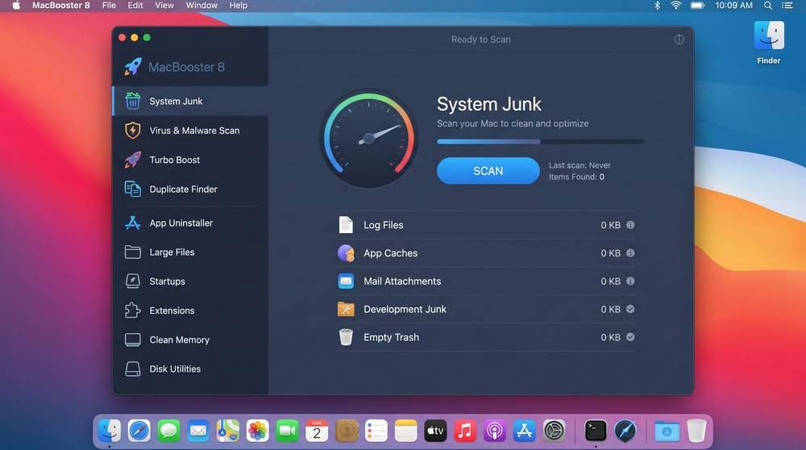Click the Large Files folder icon
806x450 pixels.
[133, 252]
